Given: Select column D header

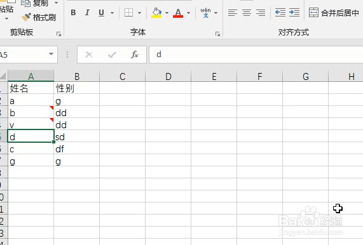Looking at the screenshot, I should (168, 76).
